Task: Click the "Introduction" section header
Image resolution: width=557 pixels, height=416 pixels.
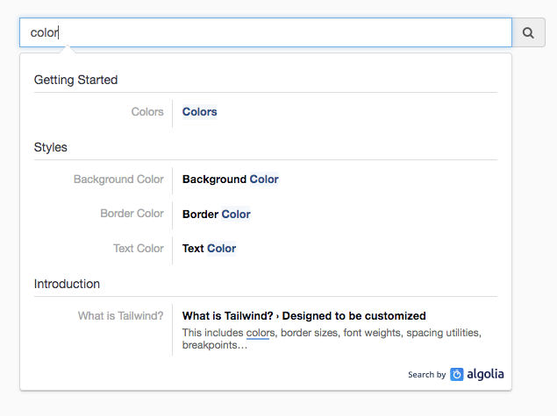Action: point(67,284)
